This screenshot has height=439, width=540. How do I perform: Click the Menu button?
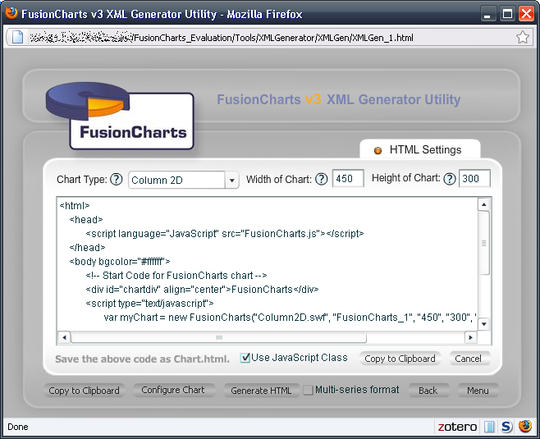click(478, 391)
